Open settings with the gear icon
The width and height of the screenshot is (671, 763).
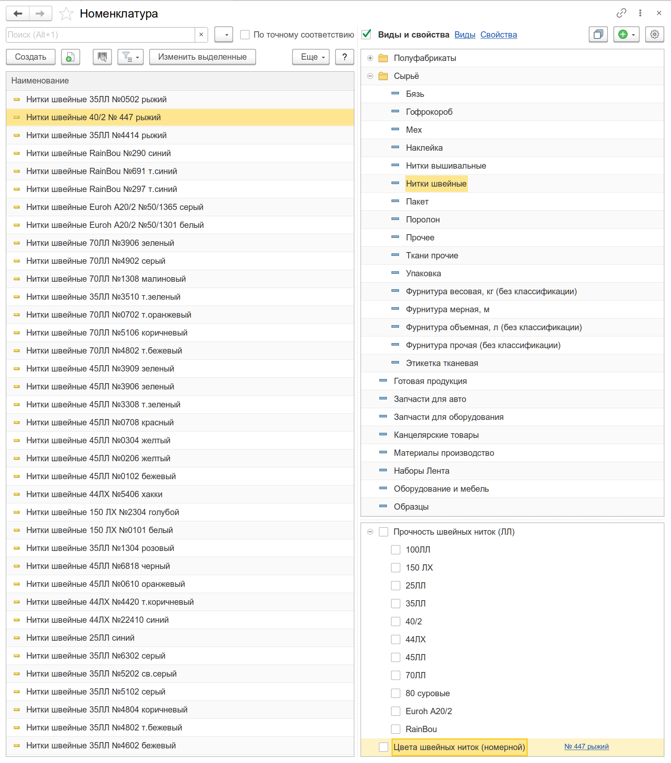pos(655,34)
